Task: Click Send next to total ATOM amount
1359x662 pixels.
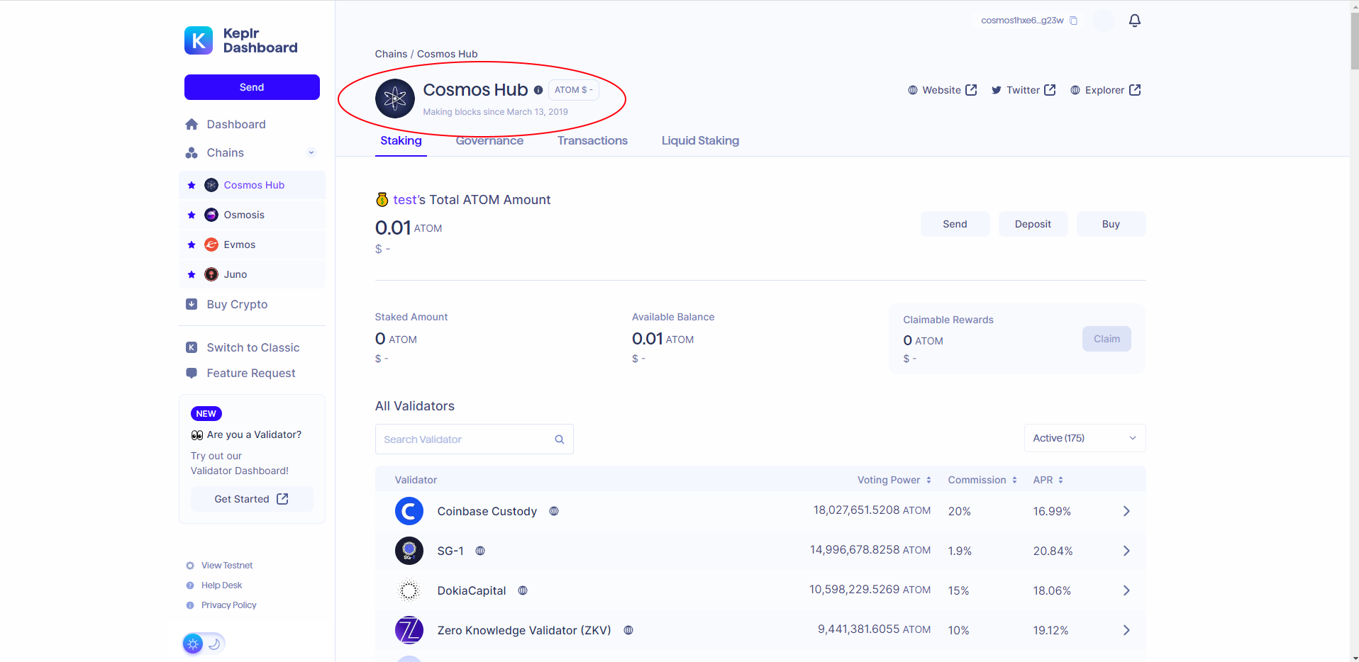Action: [x=955, y=224]
